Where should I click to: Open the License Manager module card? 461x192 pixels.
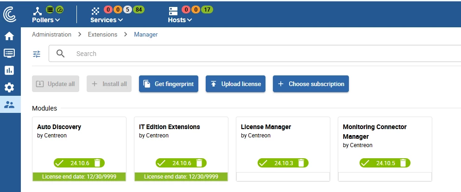[x=283, y=149]
